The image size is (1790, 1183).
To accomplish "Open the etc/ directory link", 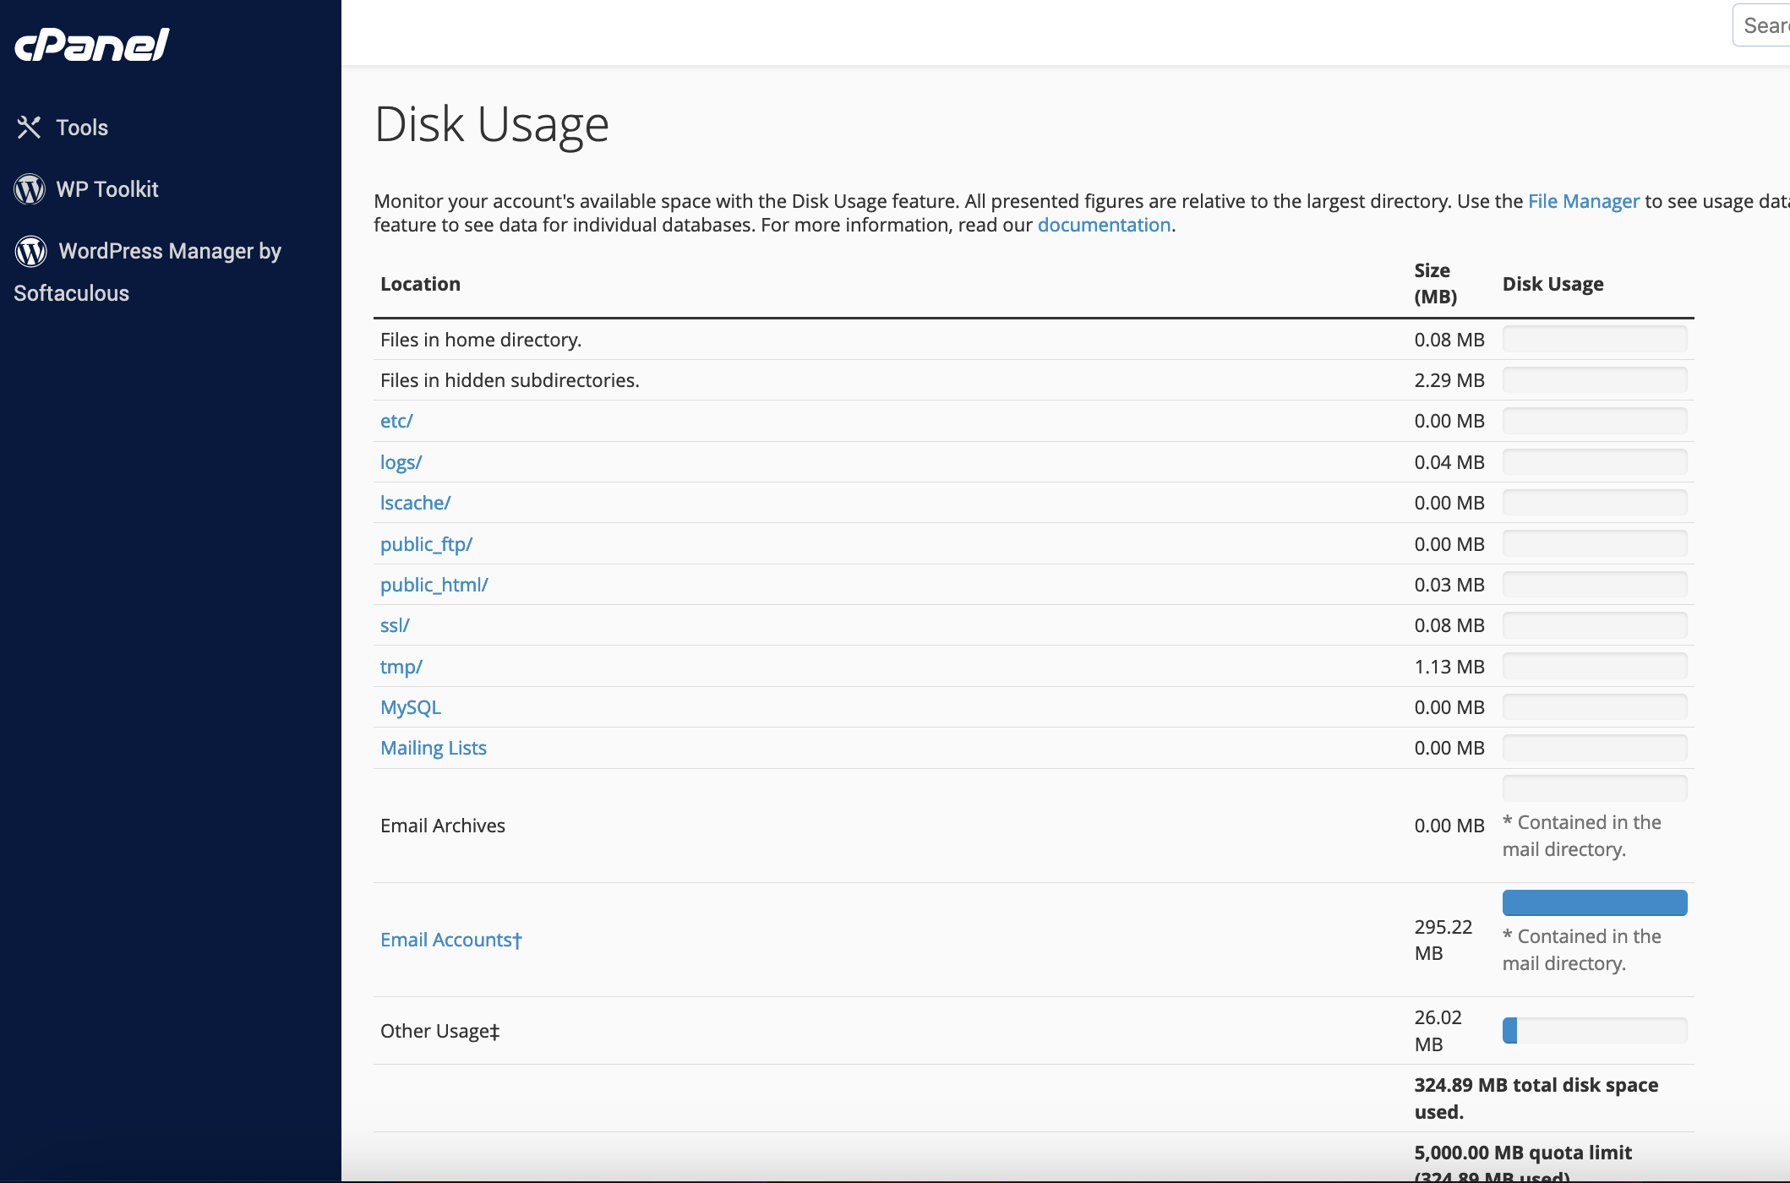I will [396, 421].
